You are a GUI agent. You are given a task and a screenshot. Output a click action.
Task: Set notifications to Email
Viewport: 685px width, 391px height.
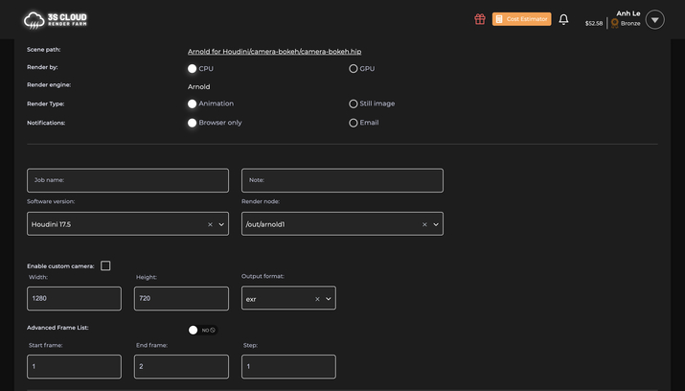pos(353,123)
